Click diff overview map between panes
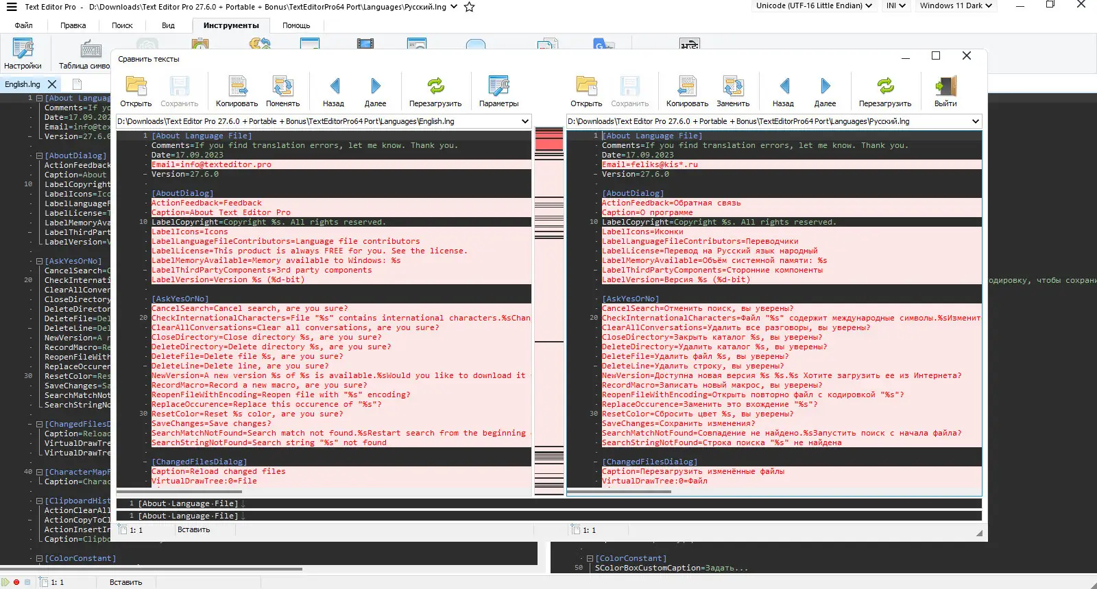 548,312
